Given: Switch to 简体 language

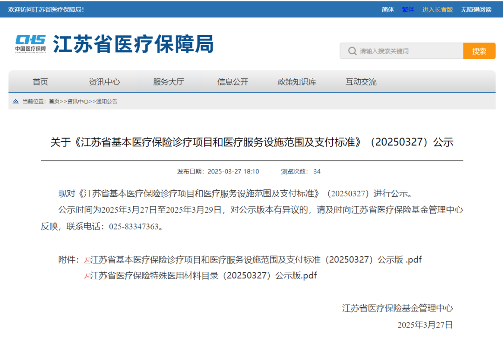Looking at the screenshot, I should coord(387,10).
